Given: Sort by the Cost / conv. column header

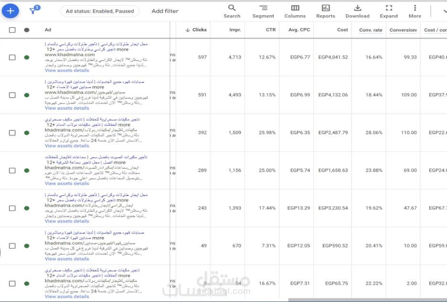Looking at the screenshot, I should [436, 30].
